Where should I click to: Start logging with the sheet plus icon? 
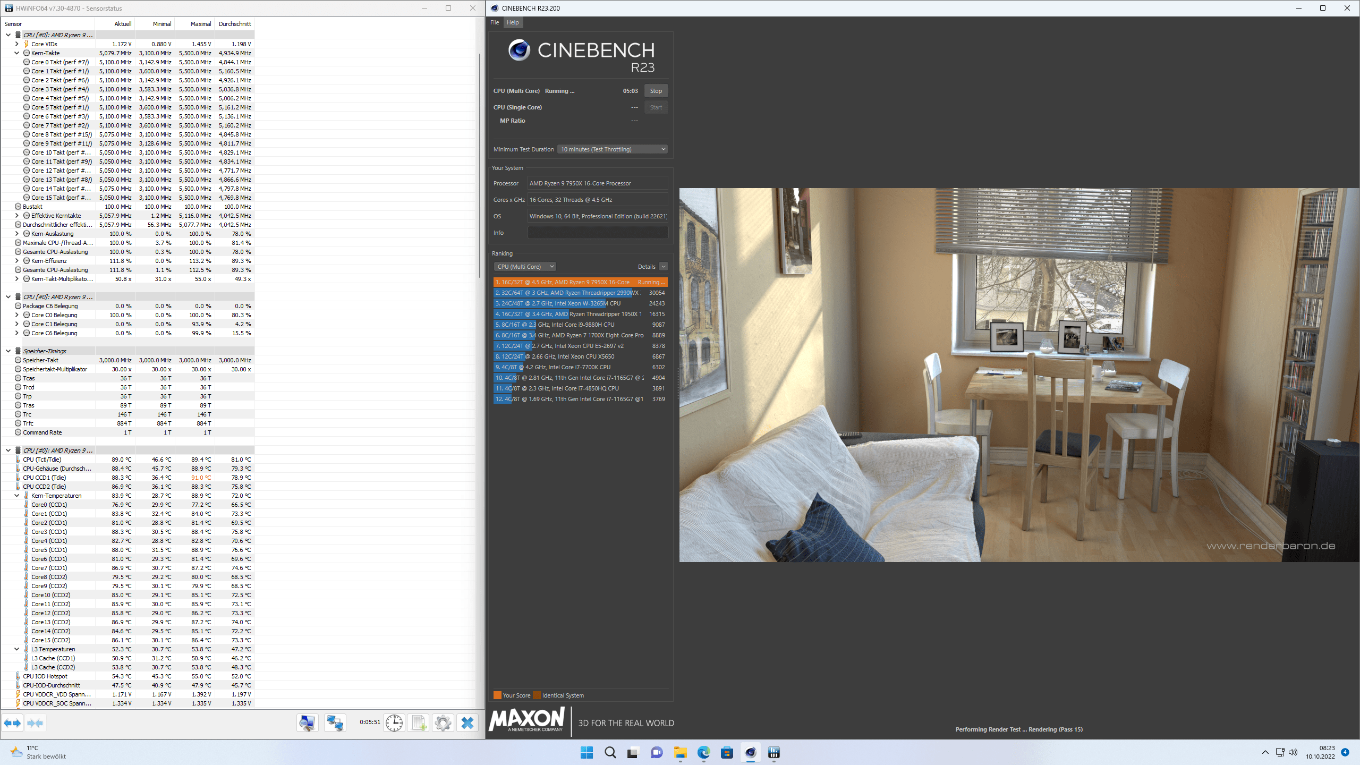pyautogui.click(x=419, y=723)
